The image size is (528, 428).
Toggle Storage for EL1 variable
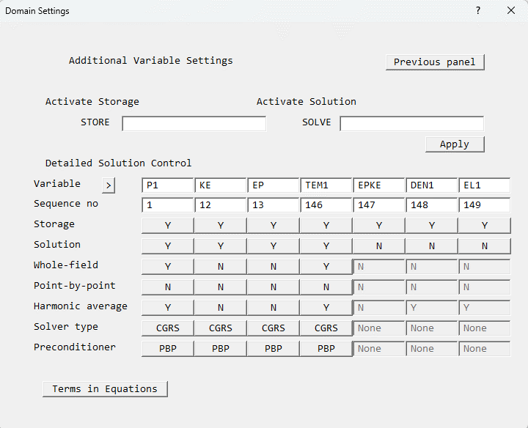click(x=485, y=226)
